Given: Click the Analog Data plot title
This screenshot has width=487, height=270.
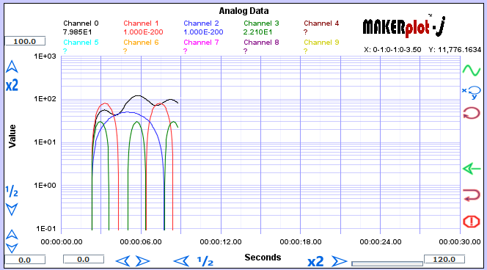Looking at the screenshot, I should click(243, 11).
